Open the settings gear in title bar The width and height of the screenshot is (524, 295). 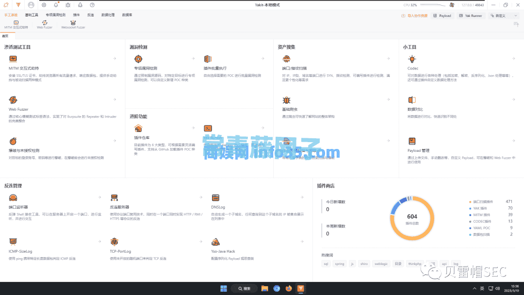(44, 5)
